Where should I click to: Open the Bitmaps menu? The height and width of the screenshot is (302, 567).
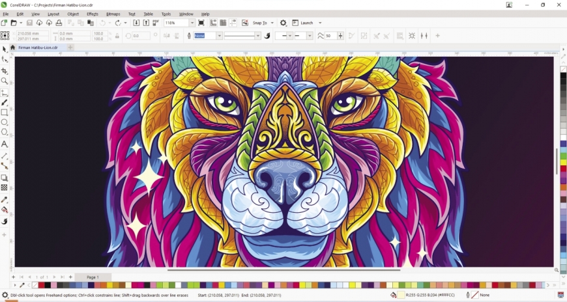tap(113, 14)
